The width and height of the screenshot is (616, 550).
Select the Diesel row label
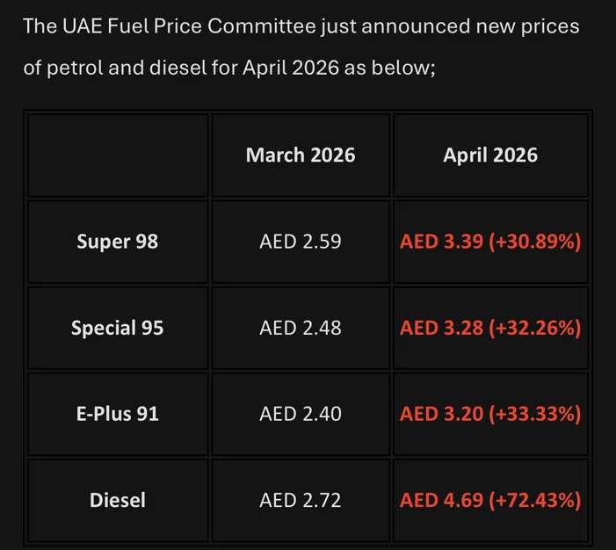click(x=118, y=500)
